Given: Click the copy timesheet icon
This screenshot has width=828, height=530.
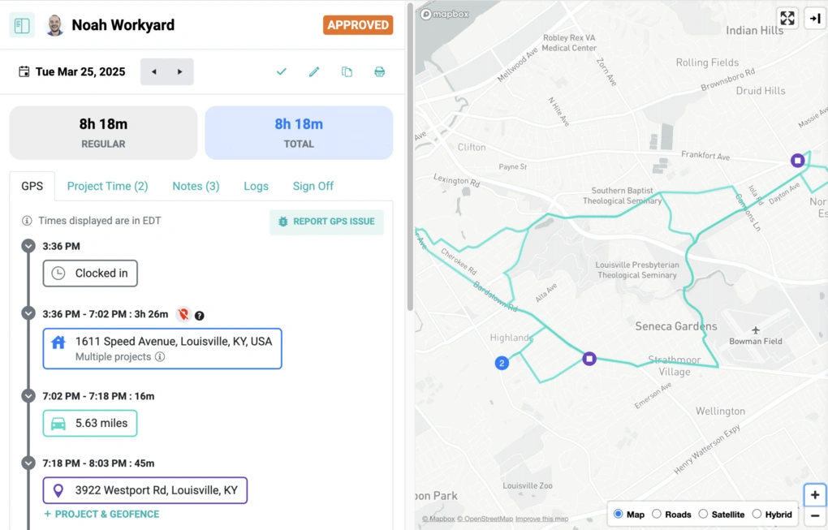Looking at the screenshot, I should tap(347, 71).
